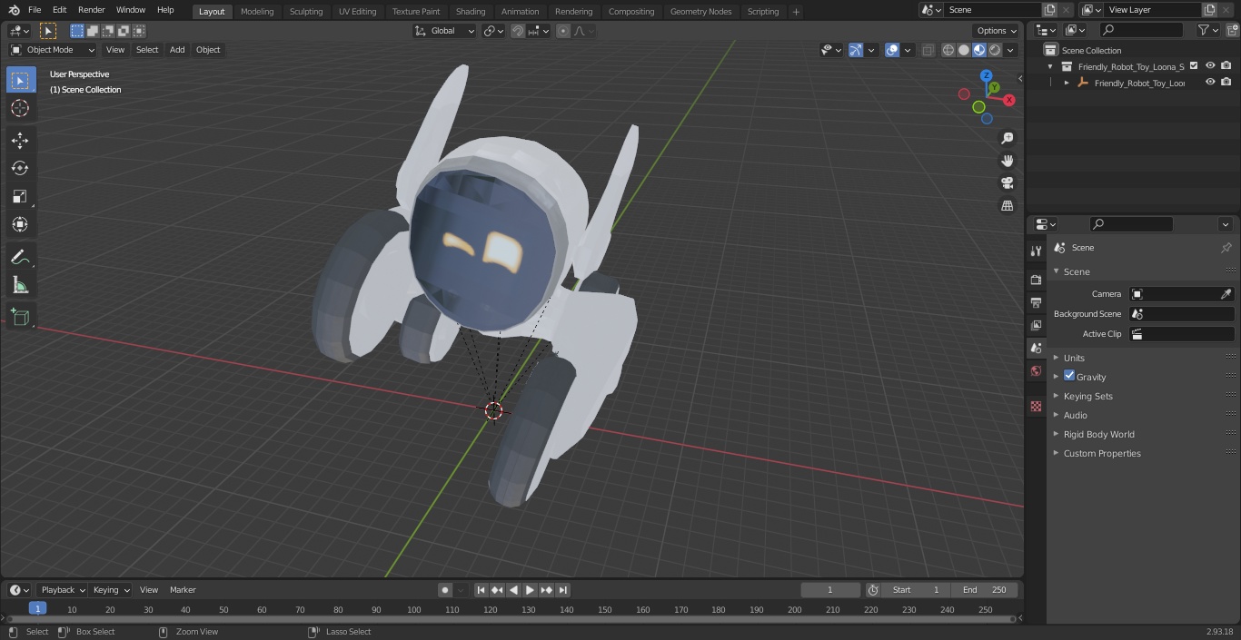Open the Render menu
The height and width of the screenshot is (640, 1241).
click(x=91, y=10)
